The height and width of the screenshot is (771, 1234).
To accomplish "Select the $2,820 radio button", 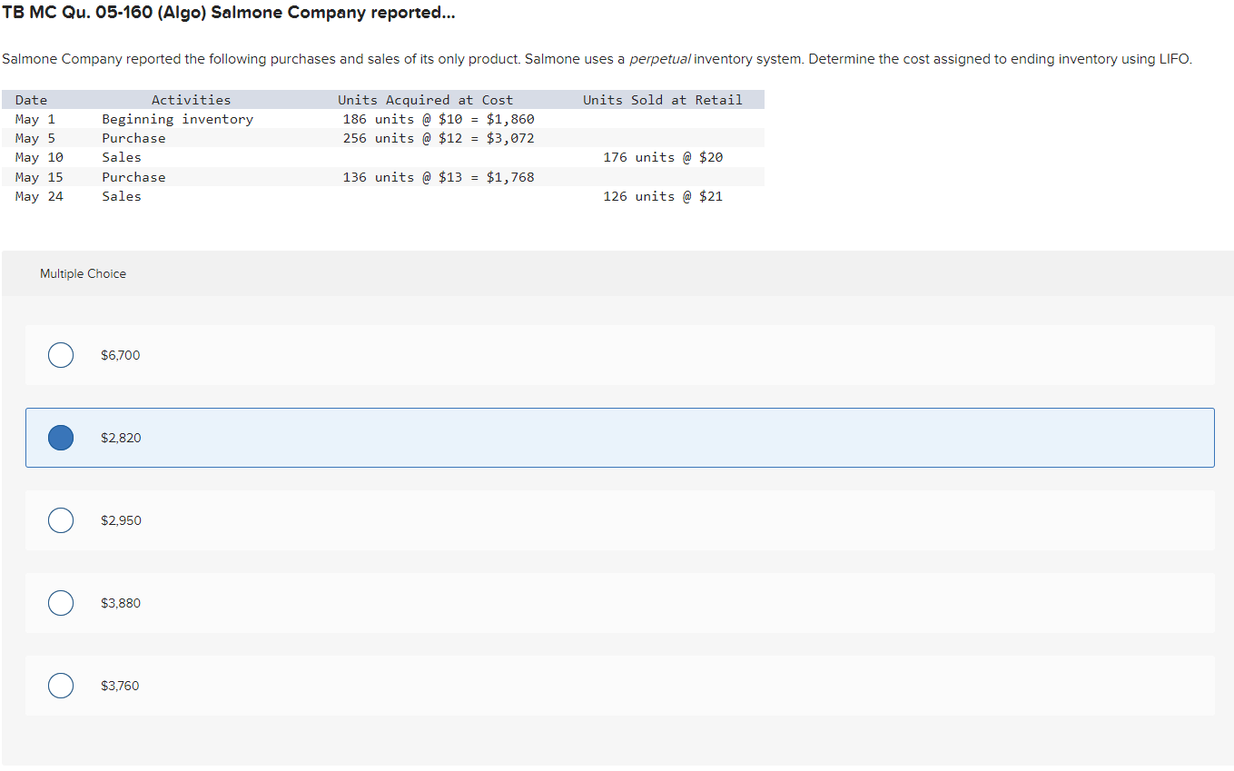I will coord(61,438).
